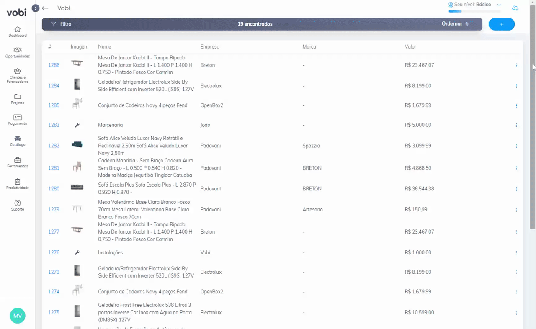Open the three-dot menu for Instalações row
The height and width of the screenshot is (329, 536).
(x=516, y=253)
